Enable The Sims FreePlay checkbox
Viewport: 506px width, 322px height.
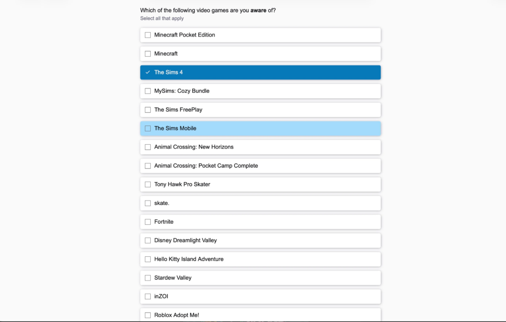[x=148, y=110]
